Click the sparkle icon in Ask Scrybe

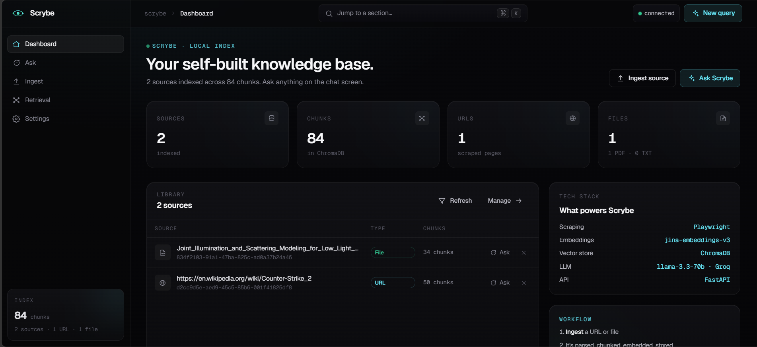(692, 78)
